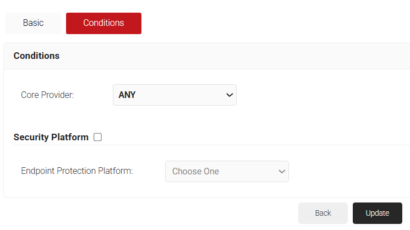Click the chevron on the ANY dropdown
Viewport: 410px width, 230px height.
pyautogui.click(x=229, y=95)
